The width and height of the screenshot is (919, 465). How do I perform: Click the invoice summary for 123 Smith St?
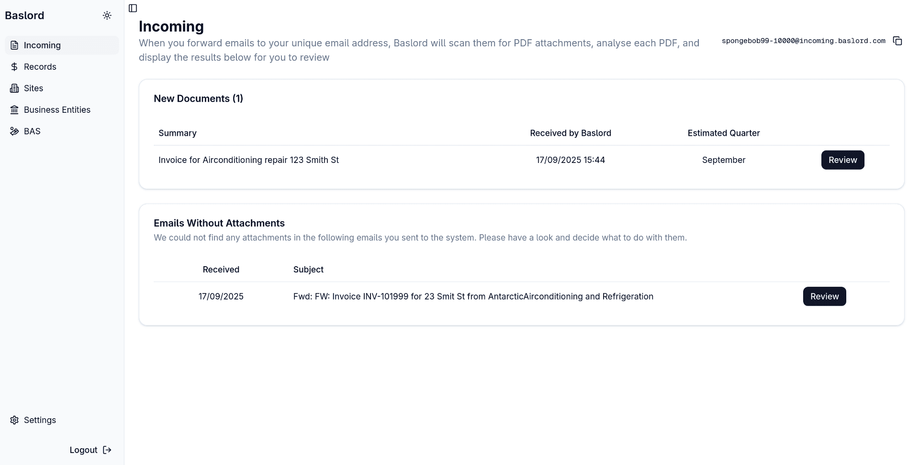pyautogui.click(x=248, y=160)
